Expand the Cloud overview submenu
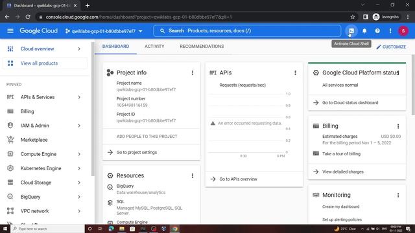This screenshot has width=415, height=233. coord(79,49)
